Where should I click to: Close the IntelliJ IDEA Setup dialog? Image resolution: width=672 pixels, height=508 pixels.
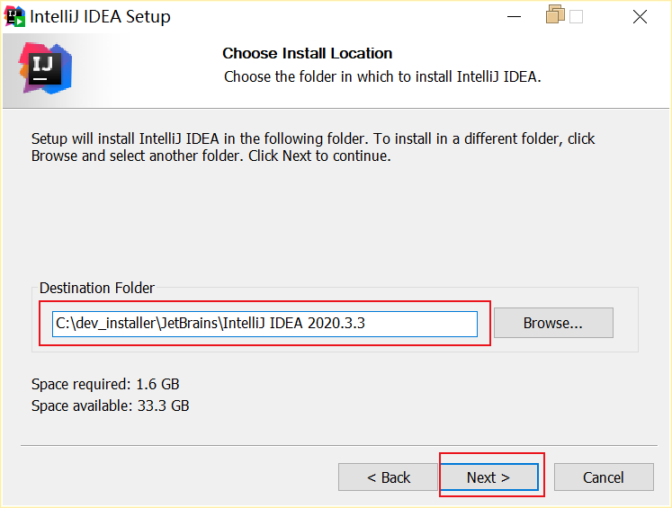pyautogui.click(x=640, y=17)
